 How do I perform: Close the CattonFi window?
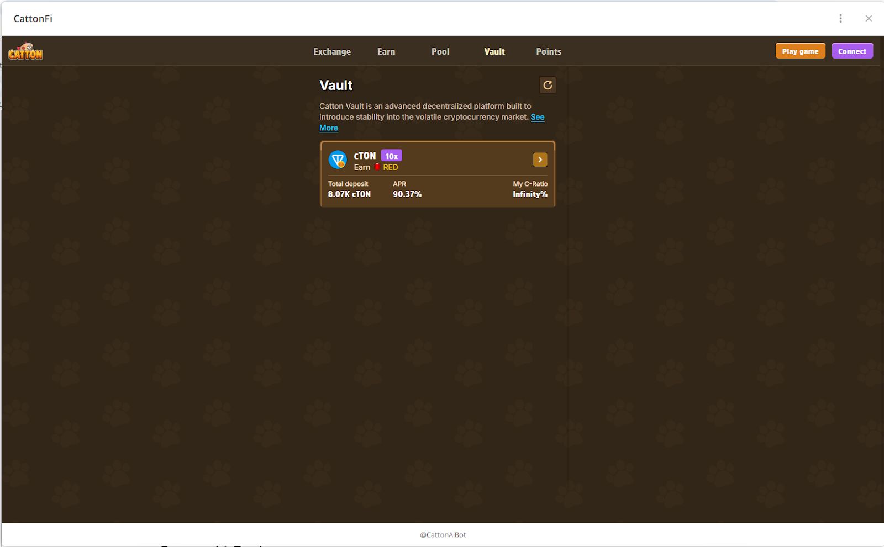pyautogui.click(x=869, y=18)
